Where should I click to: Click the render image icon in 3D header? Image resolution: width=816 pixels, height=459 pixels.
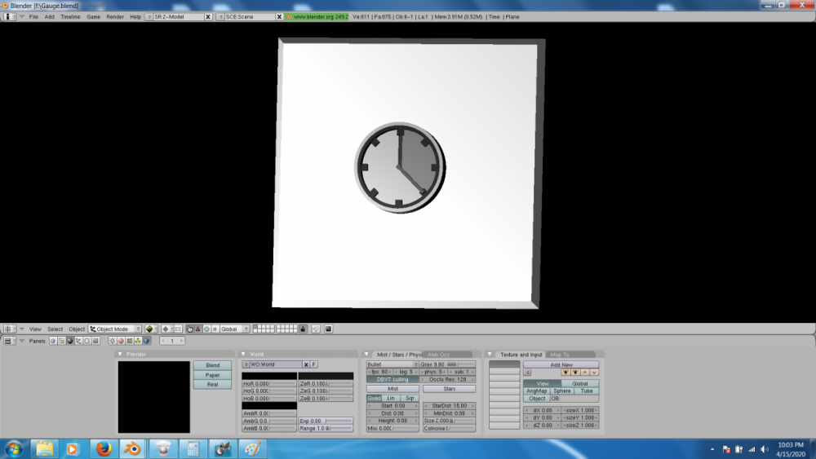(x=328, y=329)
